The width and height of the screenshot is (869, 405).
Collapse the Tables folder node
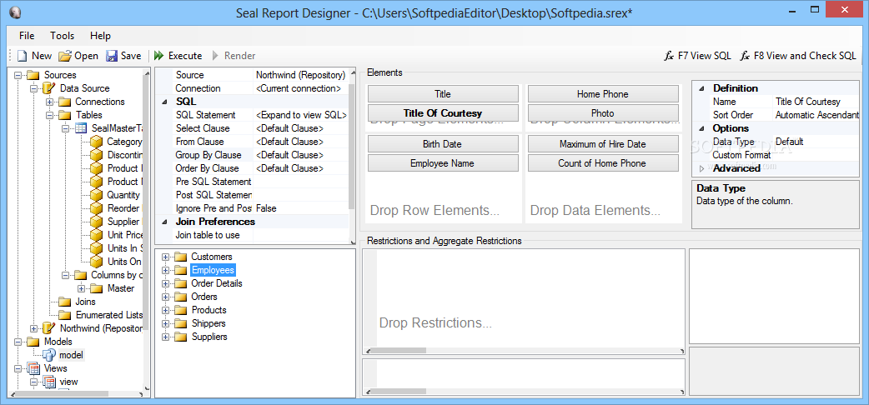[49, 115]
